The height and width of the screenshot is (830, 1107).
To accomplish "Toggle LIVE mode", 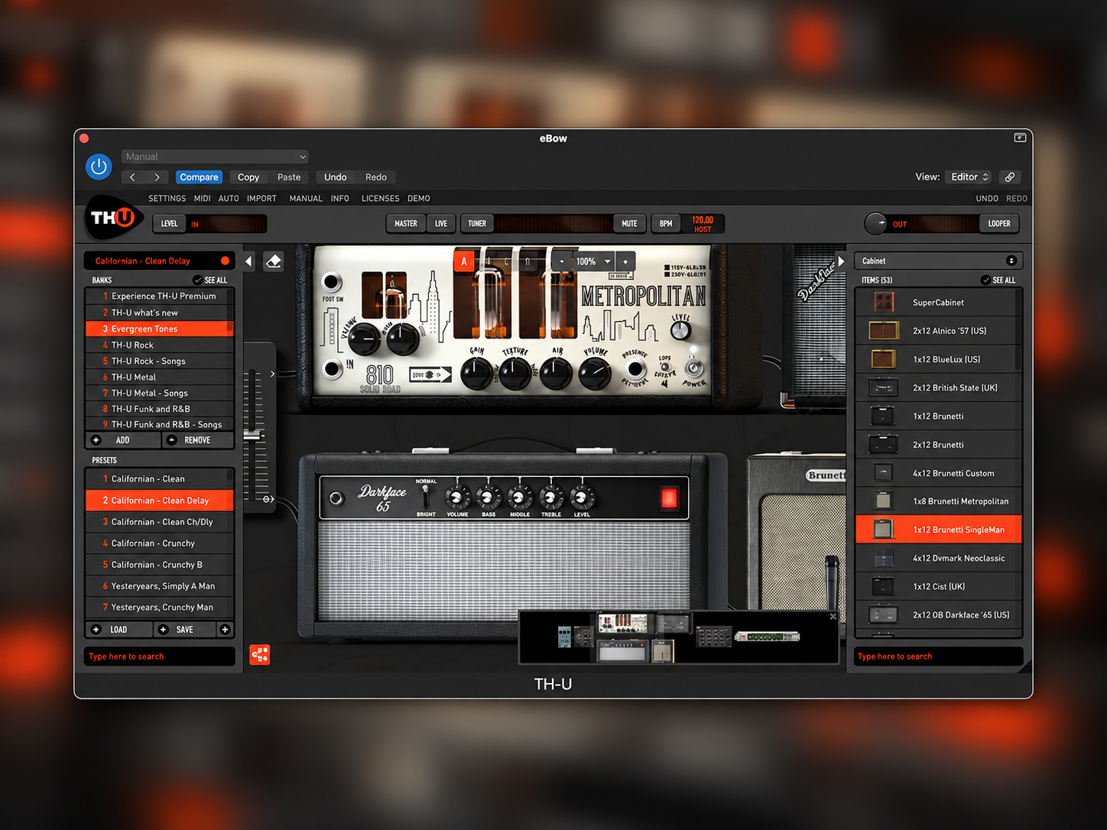I will [441, 224].
